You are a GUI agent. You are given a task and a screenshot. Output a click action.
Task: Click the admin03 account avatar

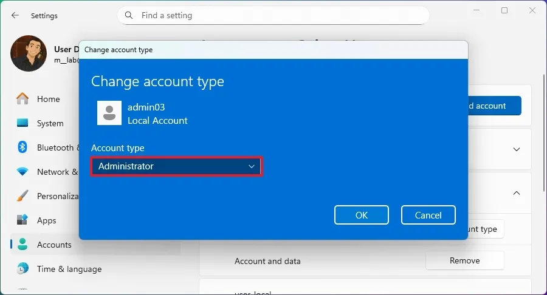pyautogui.click(x=109, y=113)
